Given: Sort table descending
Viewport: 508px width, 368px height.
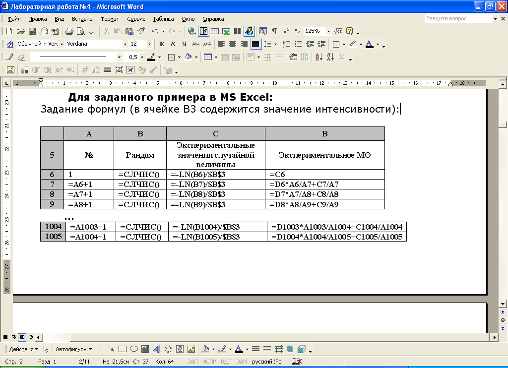Looking at the screenshot, I should (330, 58).
